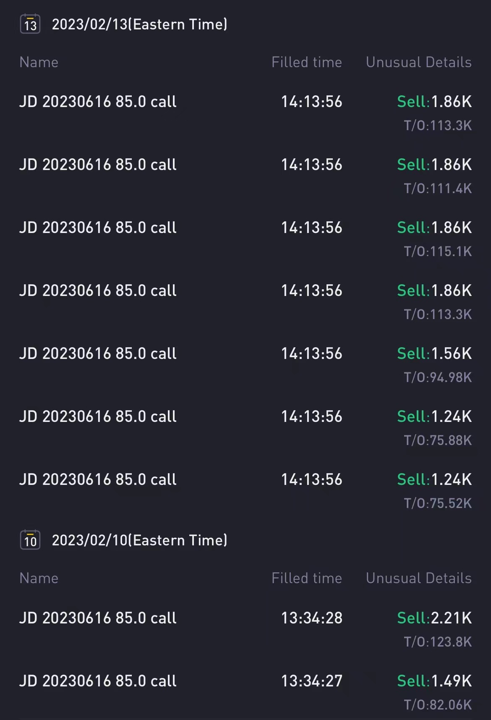Click the Sell:2.21K unusual detail
Screen dimensions: 491x720
434,618
